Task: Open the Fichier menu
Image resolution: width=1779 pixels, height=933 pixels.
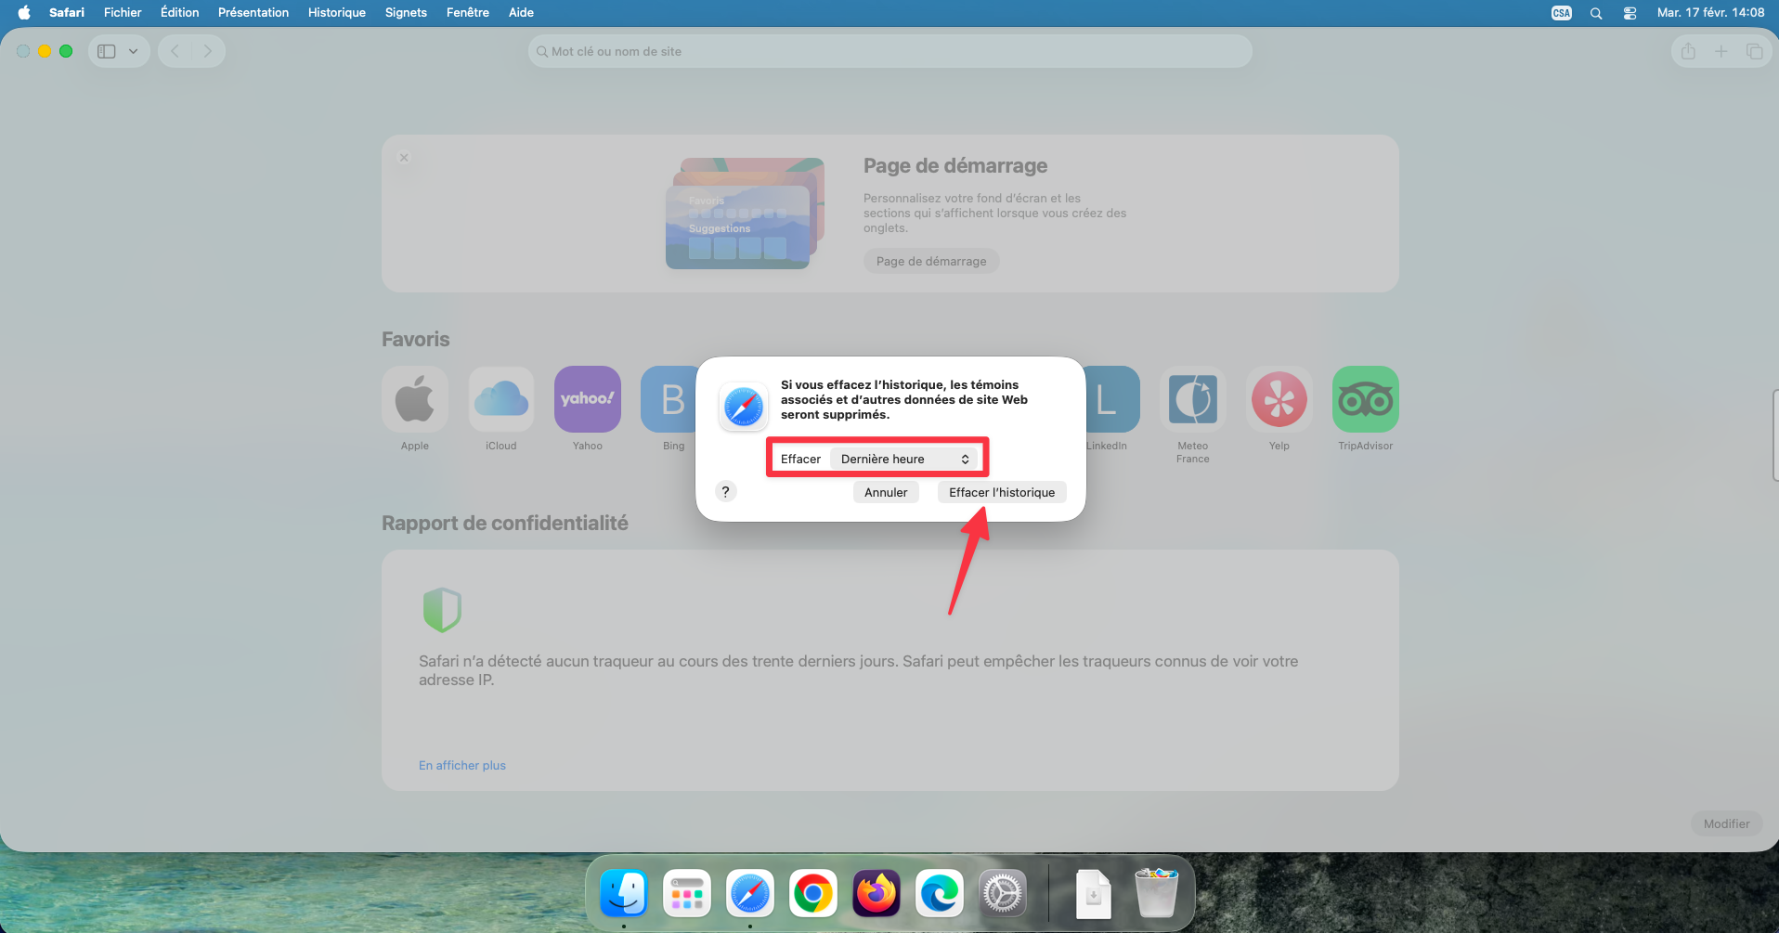Action: (x=123, y=12)
